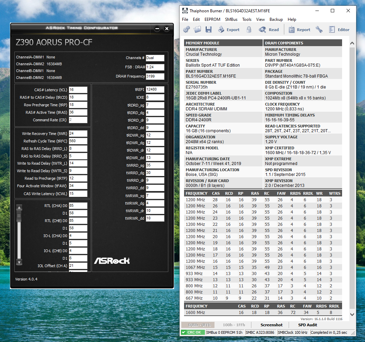Open the Report view
The height and width of the screenshot is (342, 365).
click(299, 30)
